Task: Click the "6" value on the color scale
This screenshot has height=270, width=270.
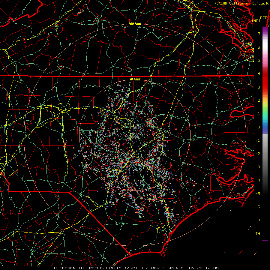Action: (259, 47)
